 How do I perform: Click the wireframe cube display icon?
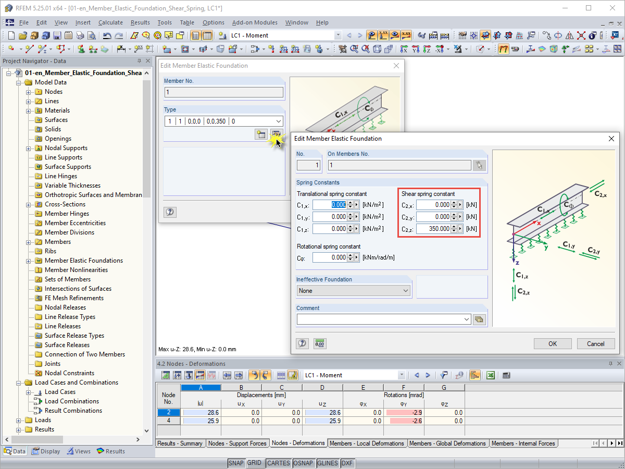coord(377,49)
